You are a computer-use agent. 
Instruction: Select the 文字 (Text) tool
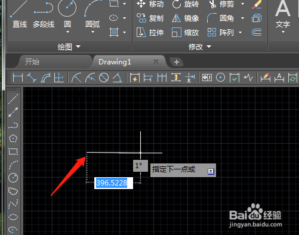(x=283, y=14)
